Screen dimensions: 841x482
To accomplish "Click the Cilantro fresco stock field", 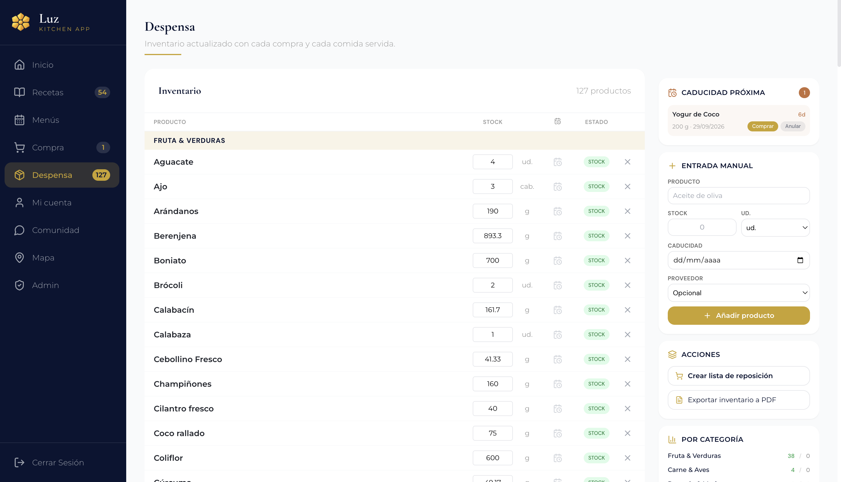I will [492, 409].
